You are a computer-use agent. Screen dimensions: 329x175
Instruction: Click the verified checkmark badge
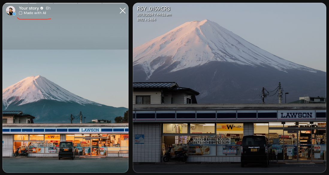coord(42,8)
